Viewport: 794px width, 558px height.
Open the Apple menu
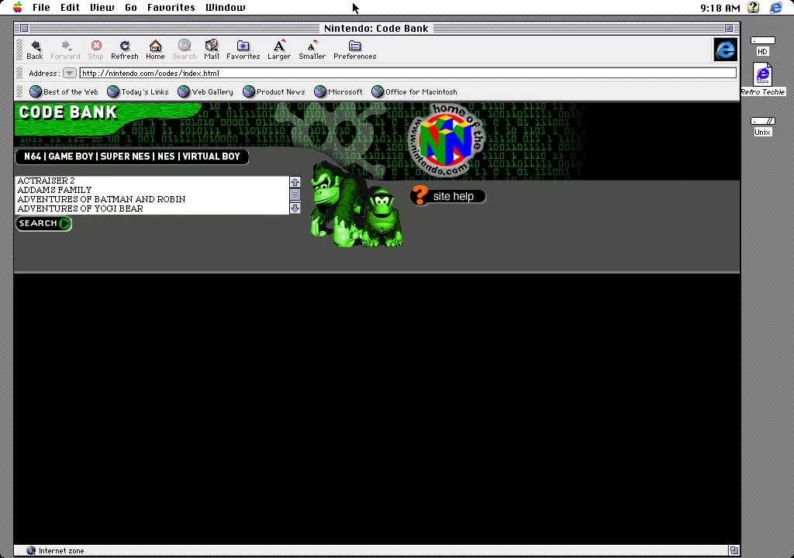pyautogui.click(x=17, y=8)
